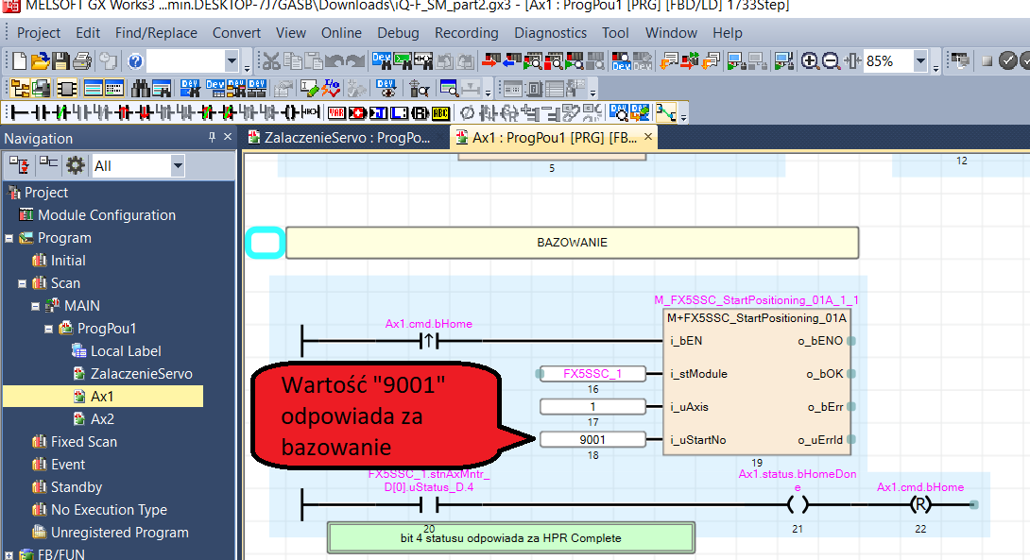Insert an open contact from ladder toolbar

(42, 113)
